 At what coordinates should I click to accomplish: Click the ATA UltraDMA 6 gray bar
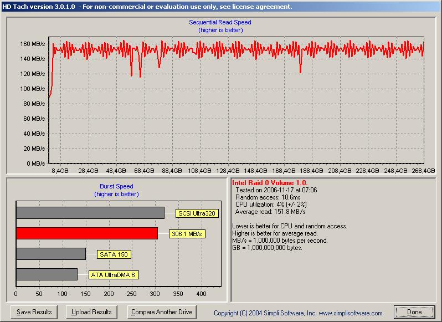pyautogui.click(x=47, y=274)
